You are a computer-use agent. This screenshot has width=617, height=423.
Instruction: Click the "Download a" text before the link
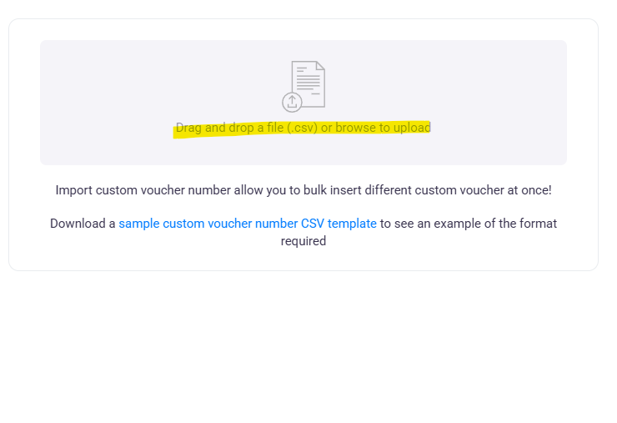point(83,224)
